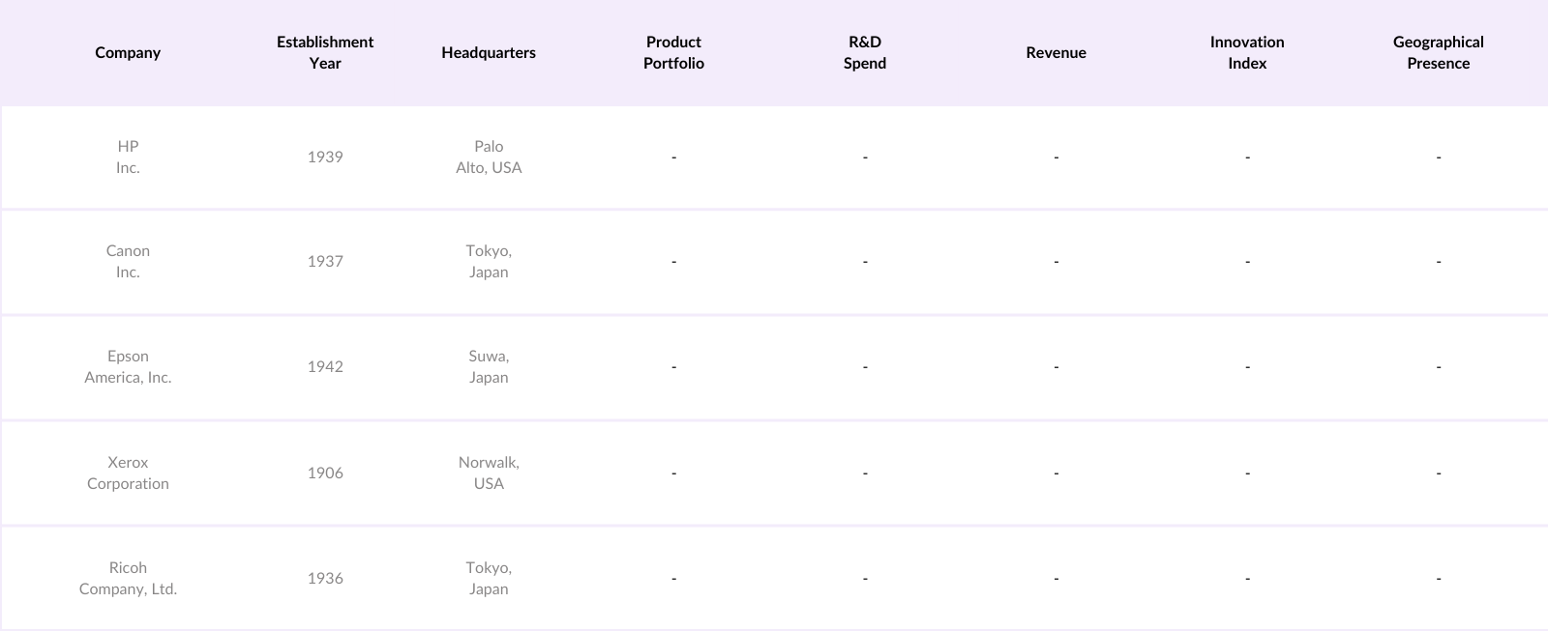Select the Suwa, Japan headquarters cell
Screen dimensions: 1548x631
tap(489, 367)
